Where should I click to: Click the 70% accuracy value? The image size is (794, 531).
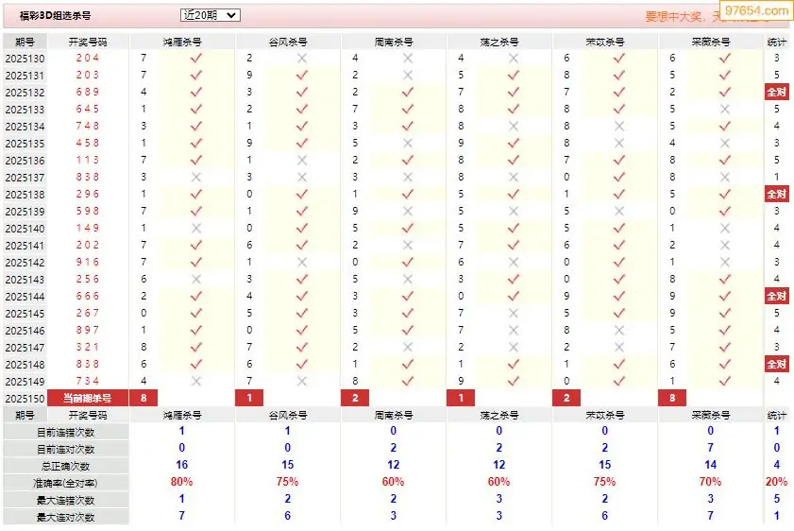tap(710, 482)
